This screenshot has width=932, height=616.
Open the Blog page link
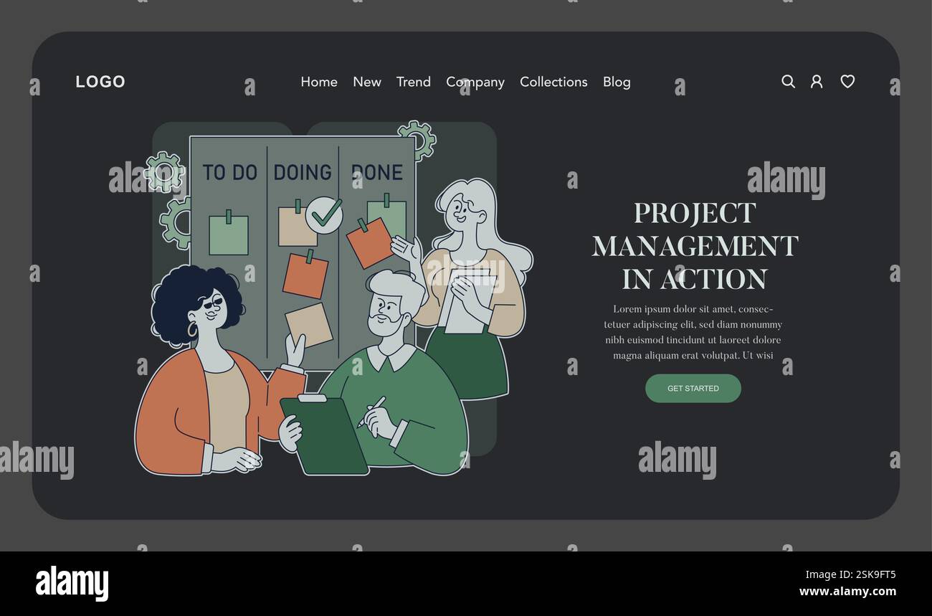point(617,82)
